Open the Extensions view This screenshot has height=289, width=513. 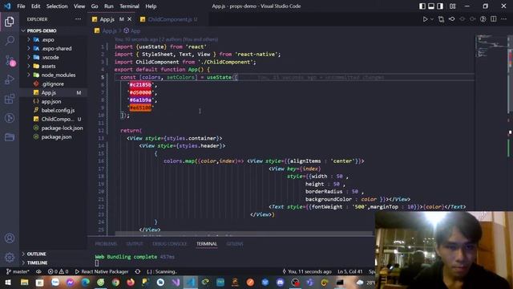click(10, 99)
